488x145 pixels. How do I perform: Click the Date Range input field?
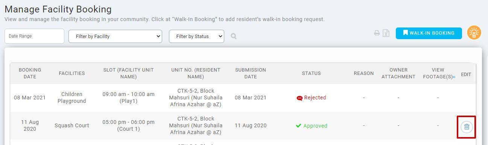pos(34,36)
